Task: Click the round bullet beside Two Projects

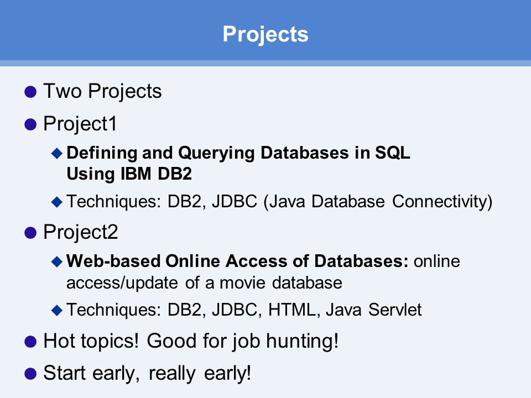Action: point(30,92)
